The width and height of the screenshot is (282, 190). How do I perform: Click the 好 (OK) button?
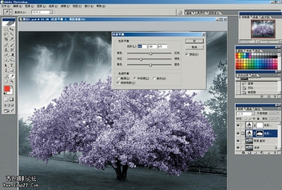[194, 41]
